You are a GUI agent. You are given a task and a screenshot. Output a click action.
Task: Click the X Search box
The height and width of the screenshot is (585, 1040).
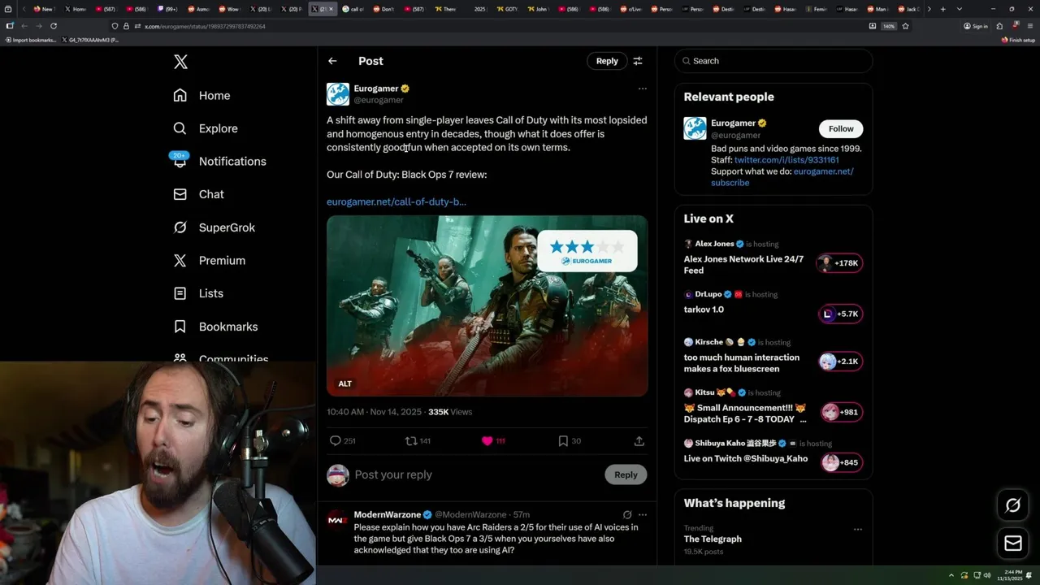[x=773, y=61]
